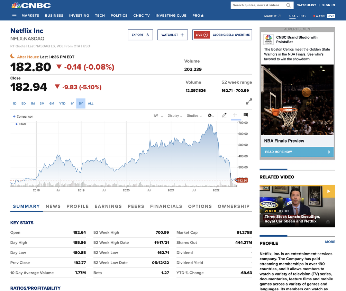Click Read More Now ad button

point(297,152)
